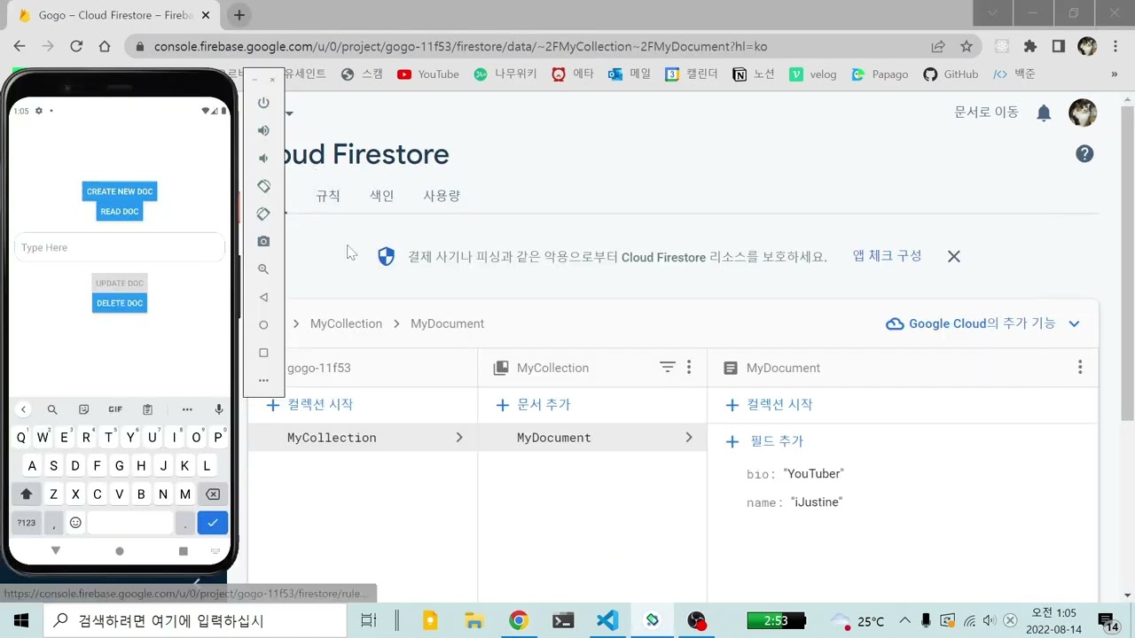Open the MyCollection filter icon
Image resolution: width=1135 pixels, height=638 pixels.
(668, 367)
